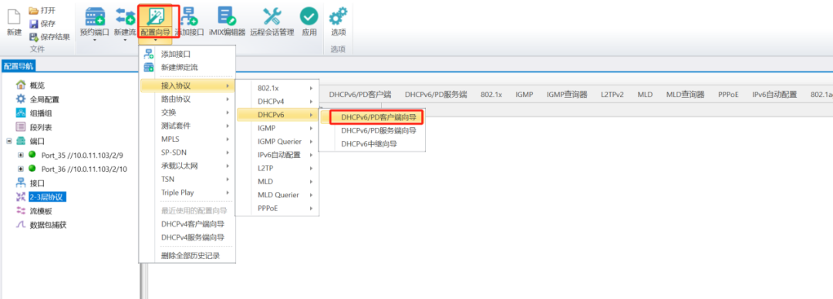Screen dimensions: 833x299
Task: Click the 添加接口 toolbar icon
Action: pos(189,16)
